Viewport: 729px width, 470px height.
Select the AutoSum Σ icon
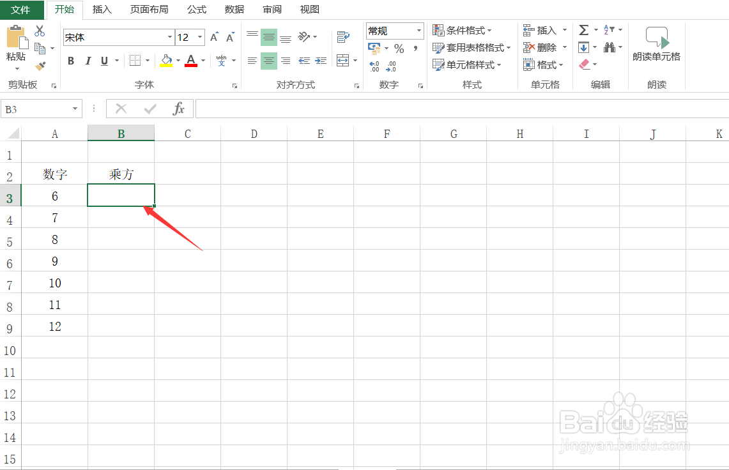click(584, 29)
